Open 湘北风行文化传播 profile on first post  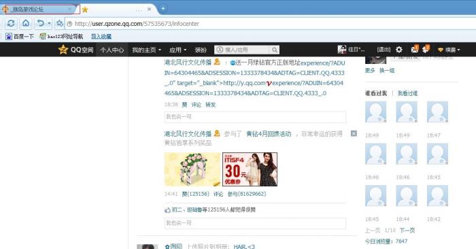(x=188, y=63)
